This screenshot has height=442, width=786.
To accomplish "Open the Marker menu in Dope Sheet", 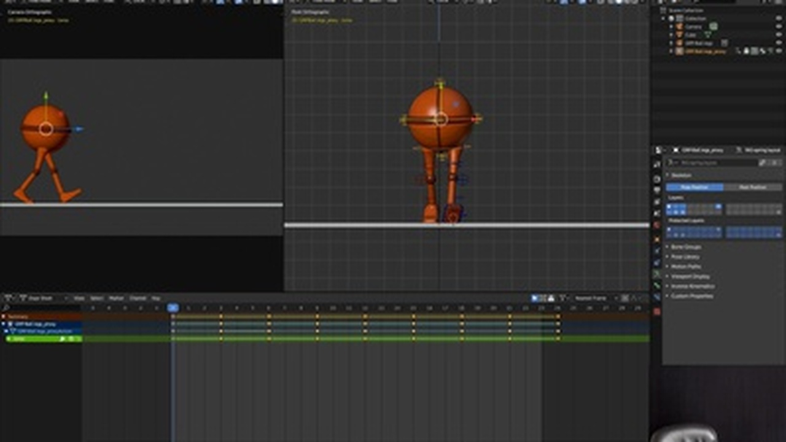I will [x=116, y=298].
